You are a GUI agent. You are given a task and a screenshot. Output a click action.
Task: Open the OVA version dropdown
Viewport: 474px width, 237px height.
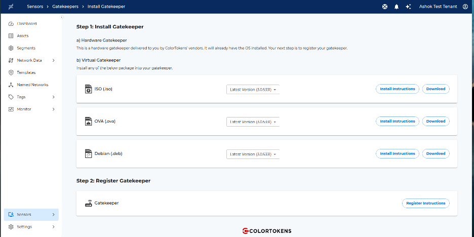click(x=253, y=122)
